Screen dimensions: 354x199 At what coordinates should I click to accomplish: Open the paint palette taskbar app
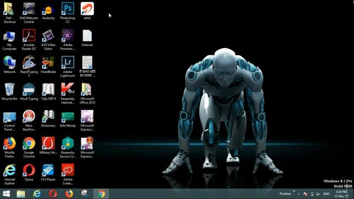[x=85, y=194]
